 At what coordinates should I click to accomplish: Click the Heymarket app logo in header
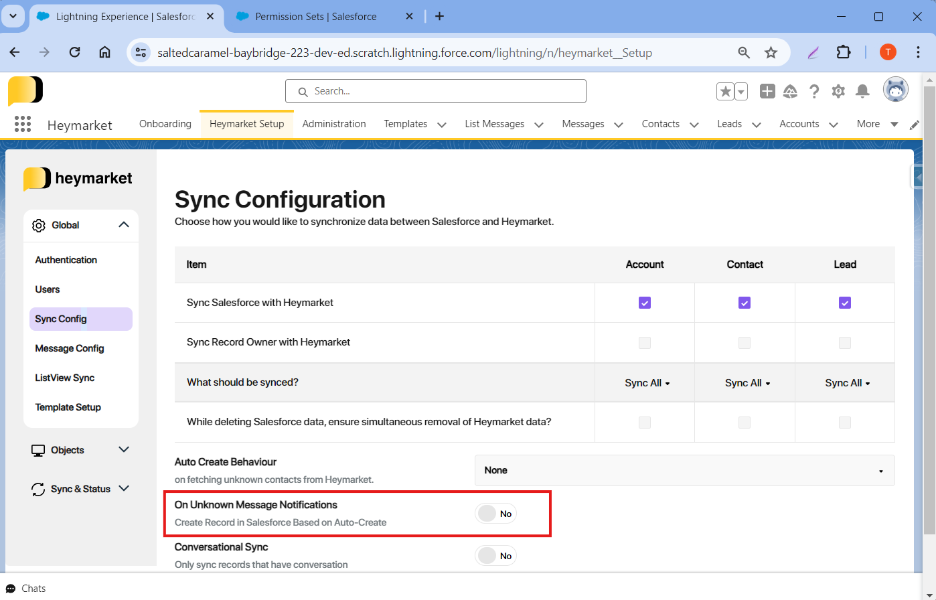point(25,90)
